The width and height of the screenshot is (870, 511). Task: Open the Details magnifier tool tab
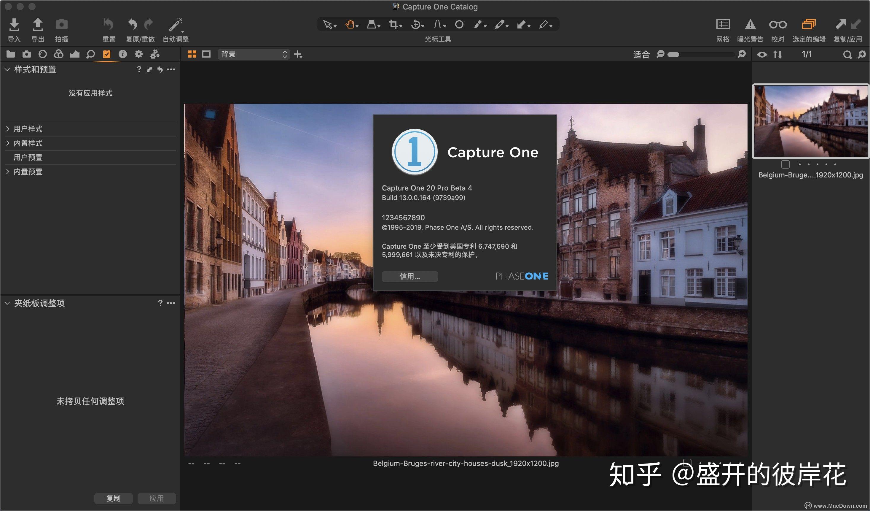90,54
